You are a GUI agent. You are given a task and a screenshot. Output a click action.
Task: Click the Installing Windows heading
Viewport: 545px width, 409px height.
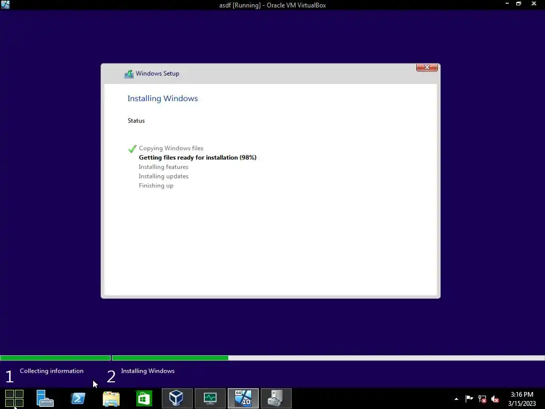click(x=162, y=99)
